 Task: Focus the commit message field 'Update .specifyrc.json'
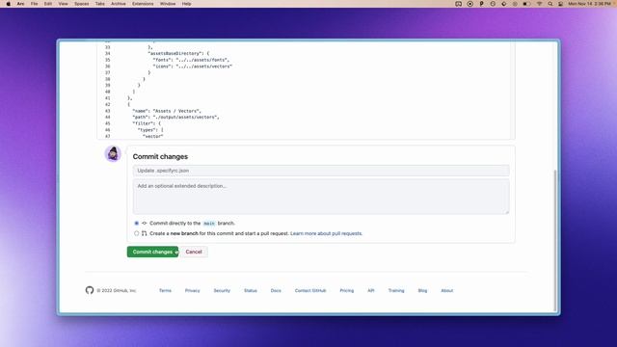pos(321,171)
